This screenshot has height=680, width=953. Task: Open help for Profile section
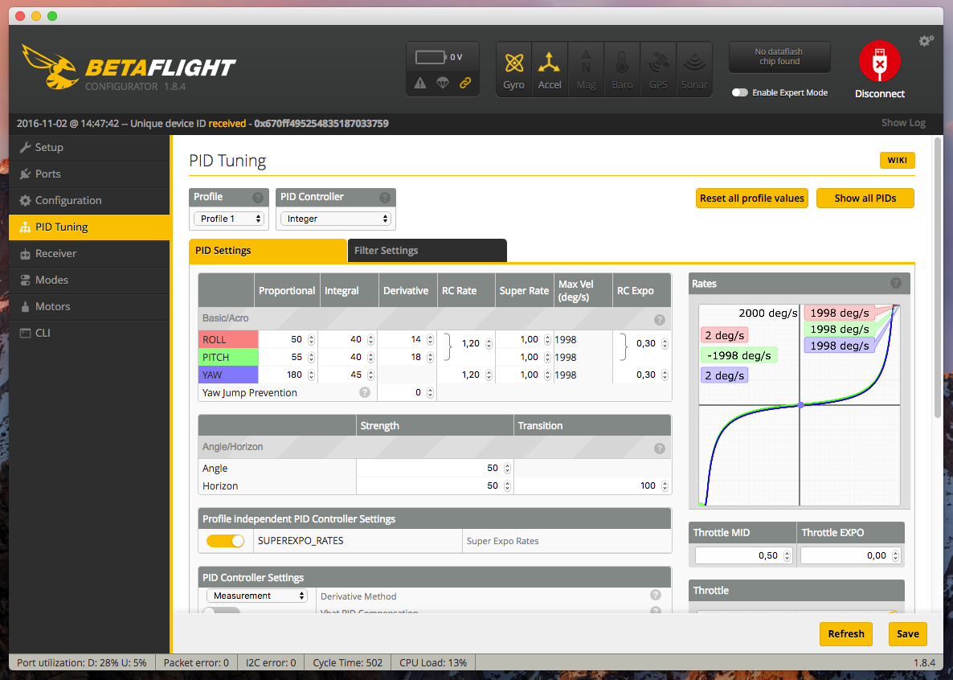(x=258, y=198)
